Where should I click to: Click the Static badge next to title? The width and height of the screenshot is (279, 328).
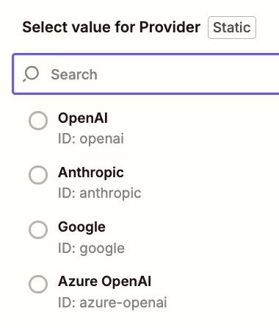coord(232,27)
